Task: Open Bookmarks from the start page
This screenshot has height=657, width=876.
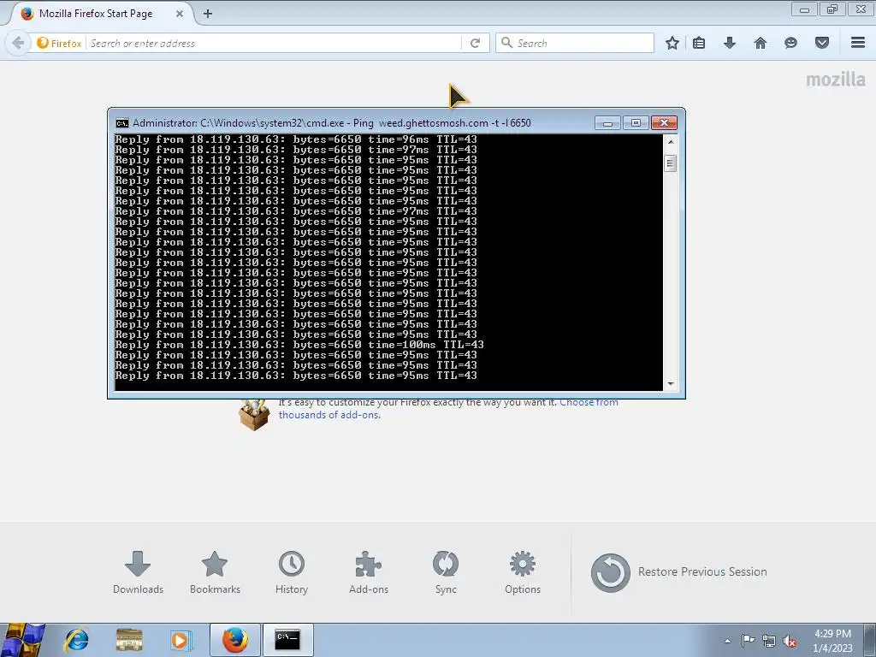Action: pos(215,572)
